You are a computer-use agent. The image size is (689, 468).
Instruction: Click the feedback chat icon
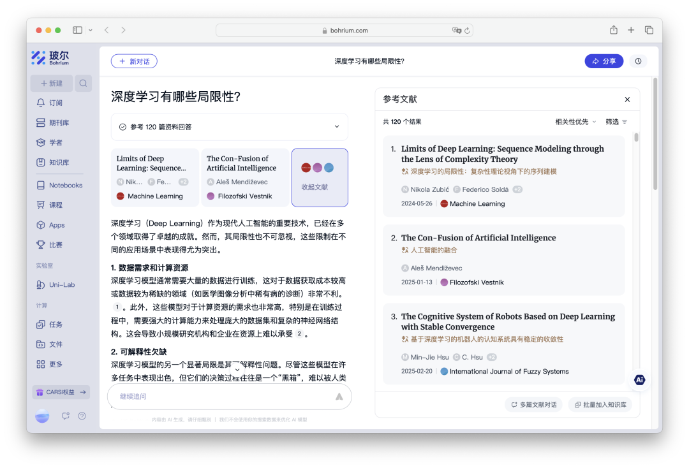pyautogui.click(x=66, y=416)
